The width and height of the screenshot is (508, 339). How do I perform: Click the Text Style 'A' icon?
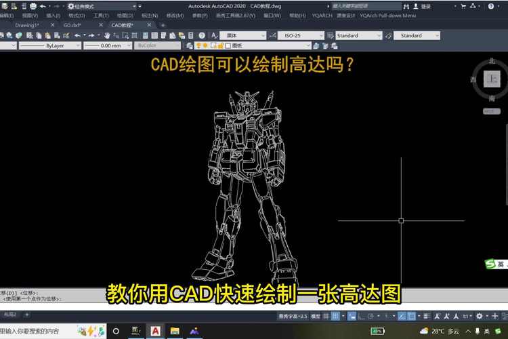[x=214, y=35]
